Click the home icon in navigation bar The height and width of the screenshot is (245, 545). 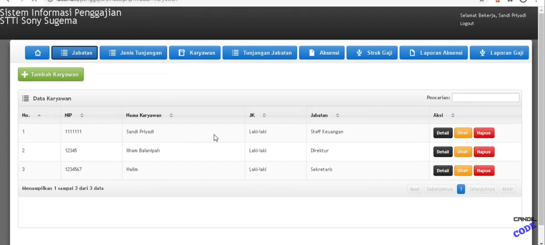point(37,53)
